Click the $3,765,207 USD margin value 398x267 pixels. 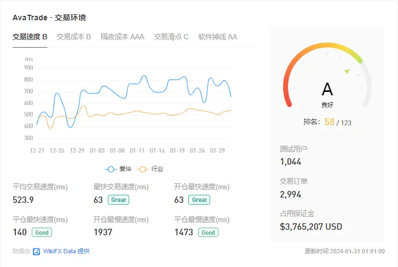pyautogui.click(x=311, y=227)
